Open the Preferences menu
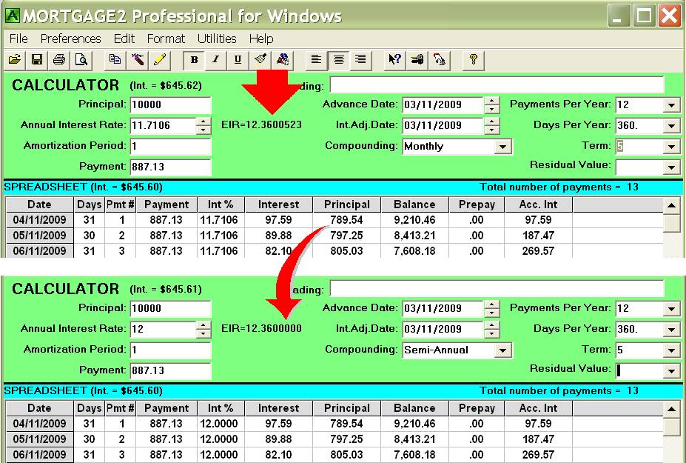Viewport: 686px width, 463px height. pos(71,39)
